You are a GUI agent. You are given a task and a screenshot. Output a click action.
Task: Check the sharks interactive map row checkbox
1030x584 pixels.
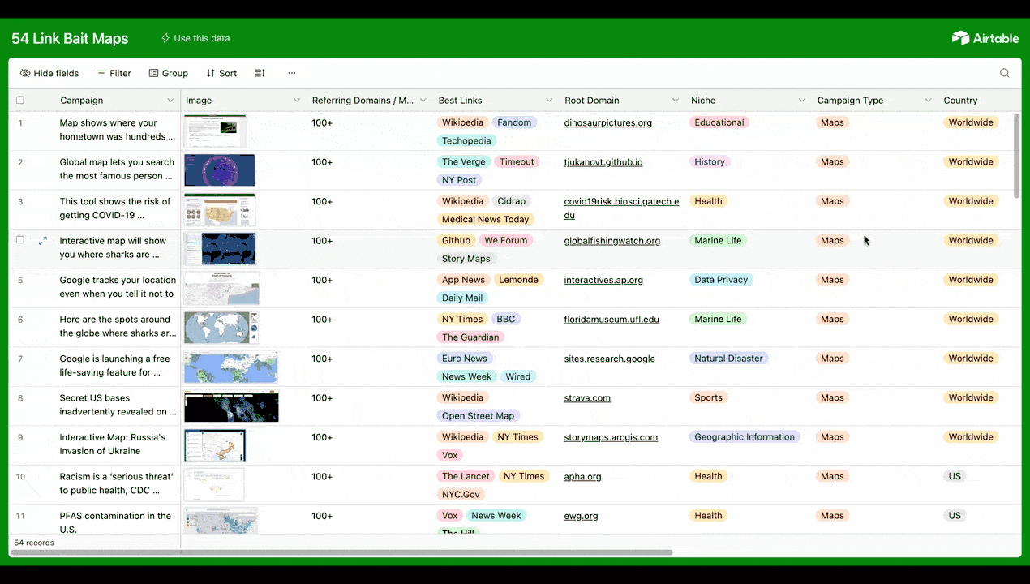click(20, 240)
